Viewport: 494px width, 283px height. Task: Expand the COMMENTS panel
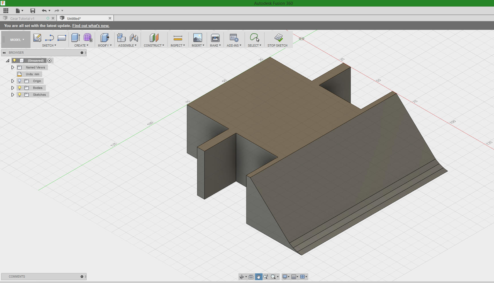82,276
